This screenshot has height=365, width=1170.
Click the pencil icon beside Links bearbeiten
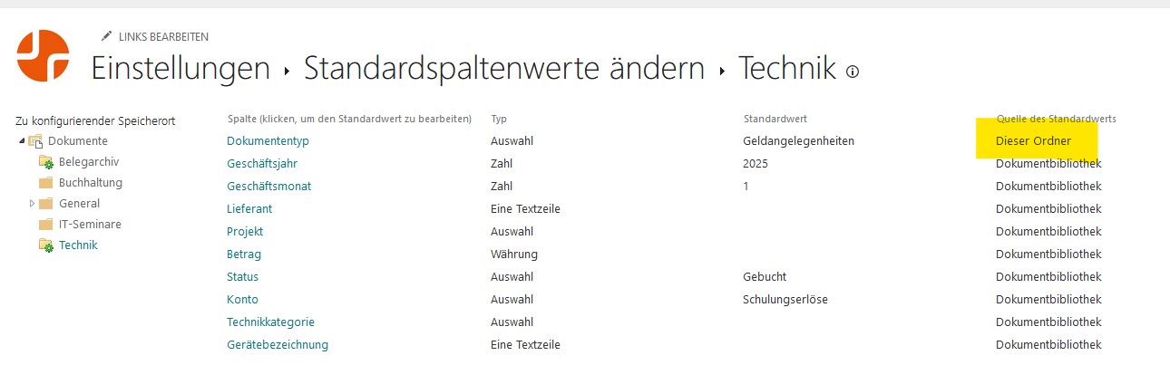point(107,37)
